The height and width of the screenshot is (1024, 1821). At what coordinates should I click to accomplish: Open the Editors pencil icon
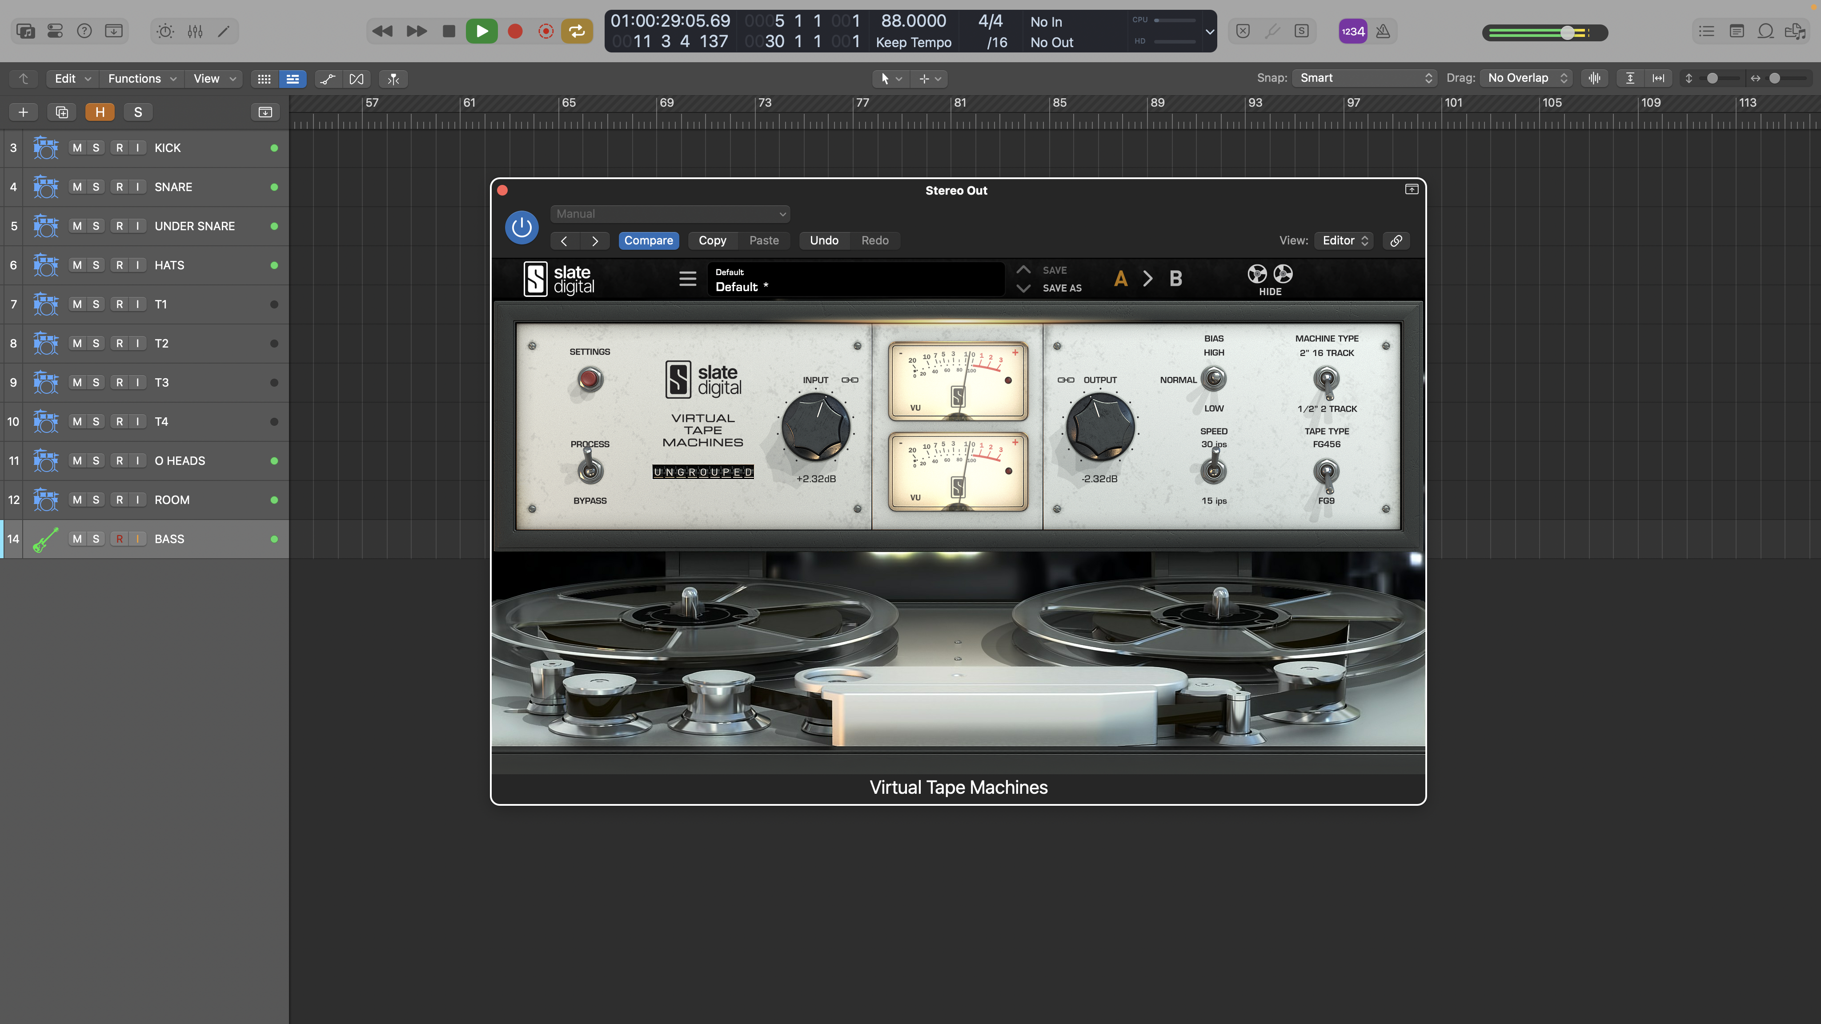click(x=224, y=31)
